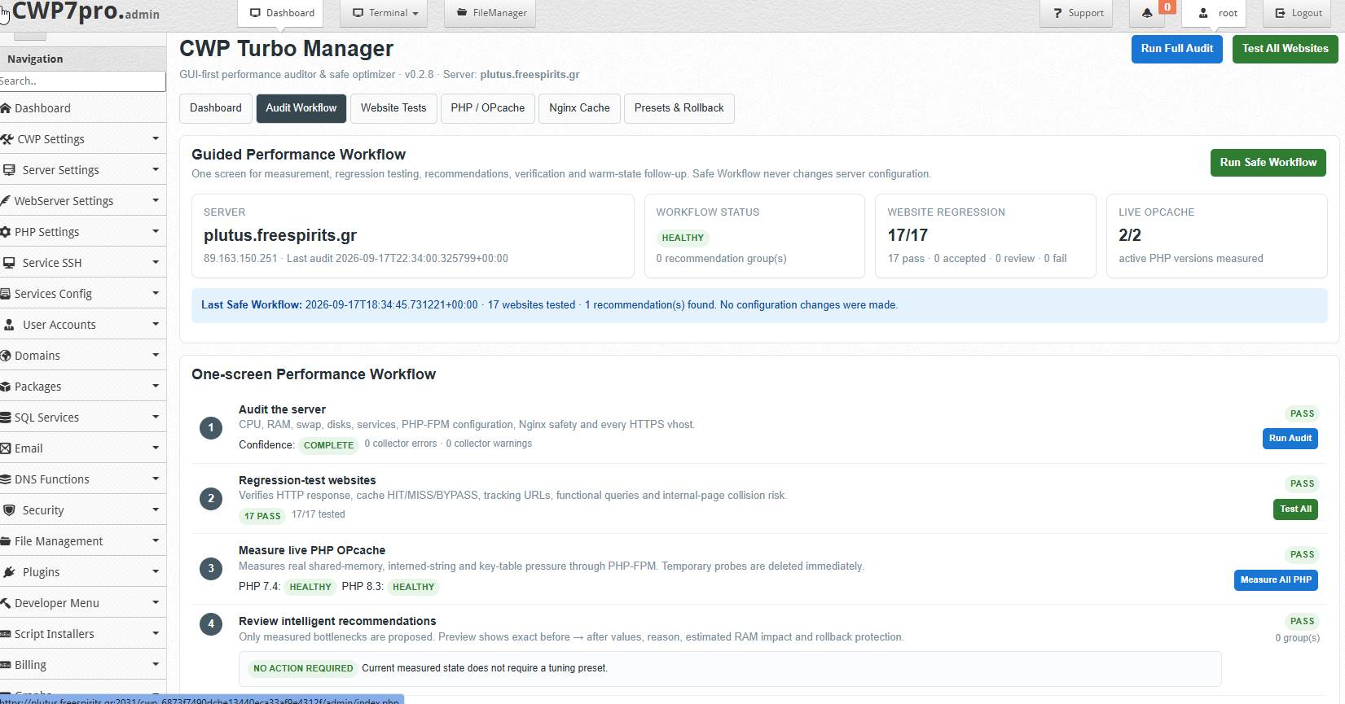This screenshot has width=1345, height=704.
Task: Click the Developer Menu wrench icon
Action: click(6, 603)
